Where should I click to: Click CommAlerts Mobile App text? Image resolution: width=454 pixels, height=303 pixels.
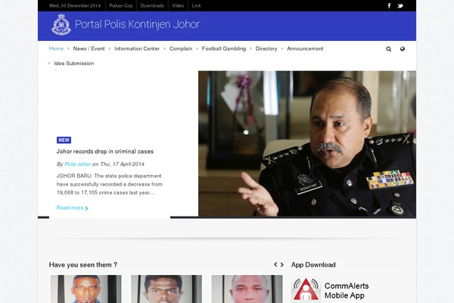[347, 291]
